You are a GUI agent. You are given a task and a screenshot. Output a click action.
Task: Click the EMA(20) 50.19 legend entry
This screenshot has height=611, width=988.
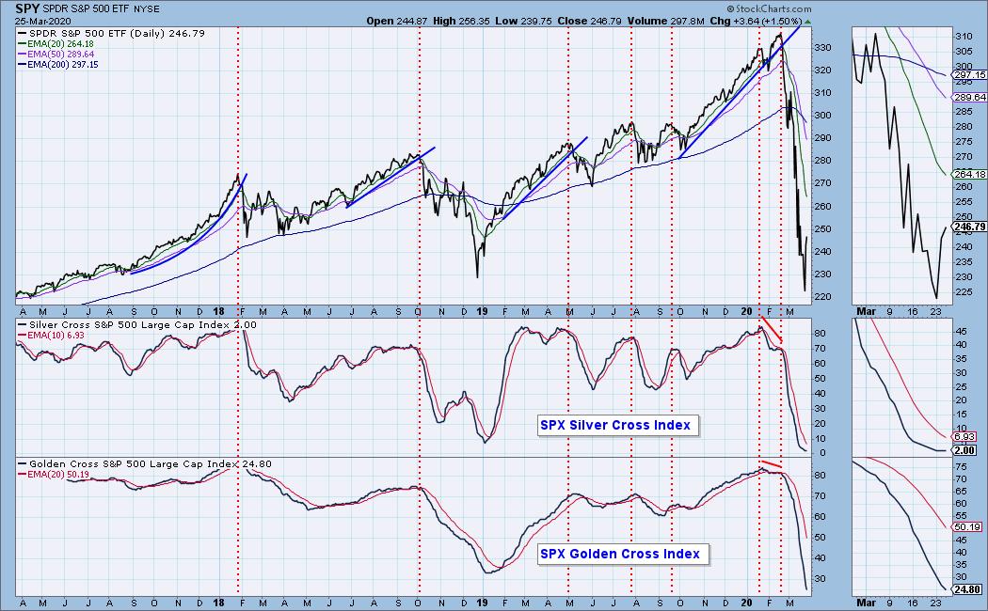coord(53,475)
